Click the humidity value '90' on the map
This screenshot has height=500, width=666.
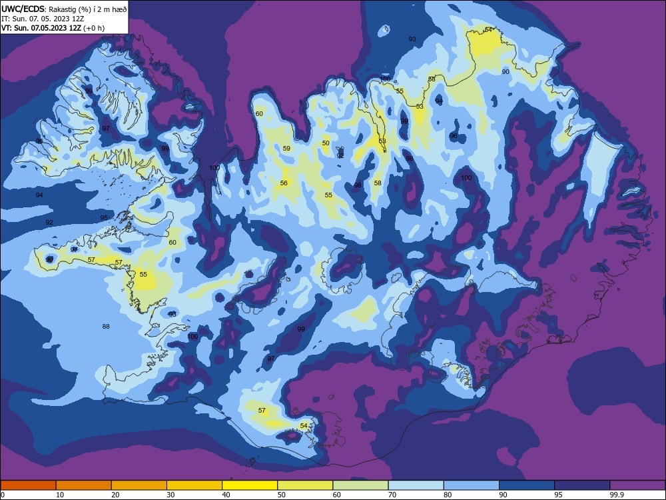click(x=505, y=72)
